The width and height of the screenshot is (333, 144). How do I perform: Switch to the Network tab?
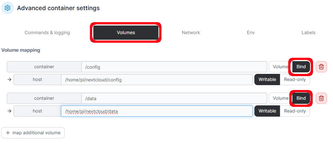click(x=191, y=33)
